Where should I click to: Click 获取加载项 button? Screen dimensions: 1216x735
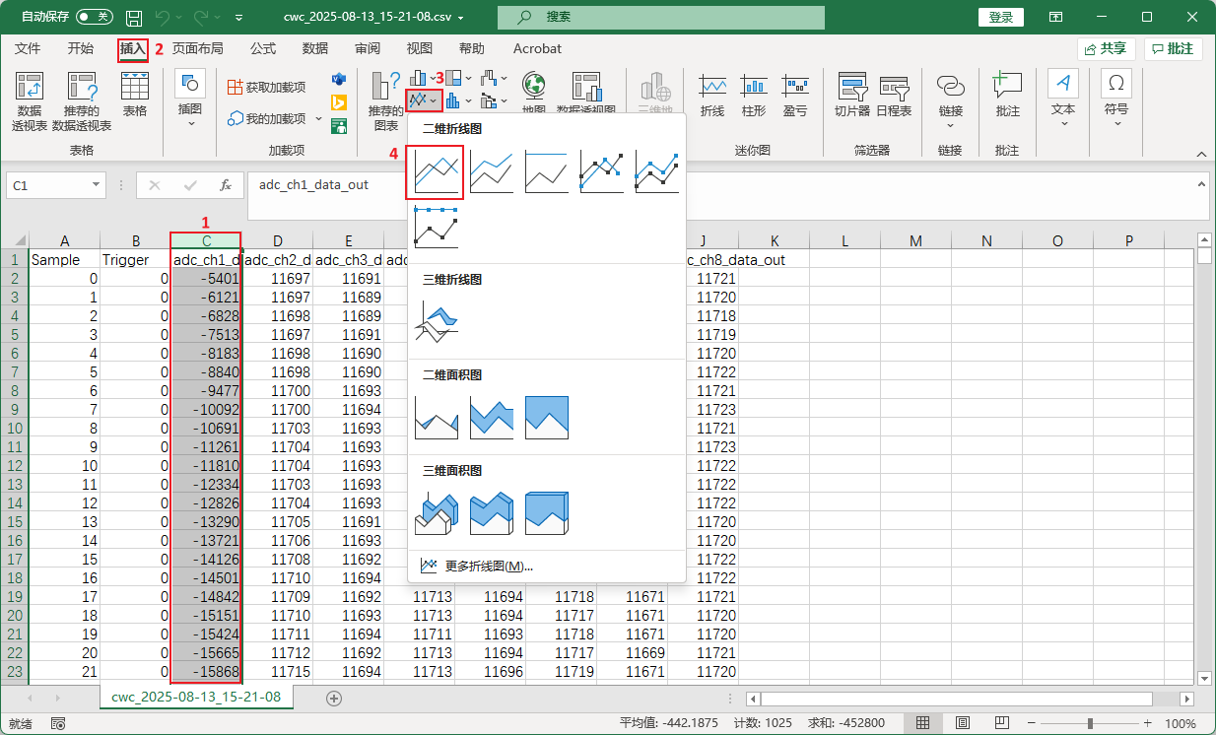click(266, 87)
